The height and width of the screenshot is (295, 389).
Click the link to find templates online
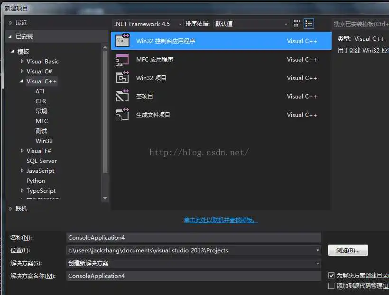221,220
